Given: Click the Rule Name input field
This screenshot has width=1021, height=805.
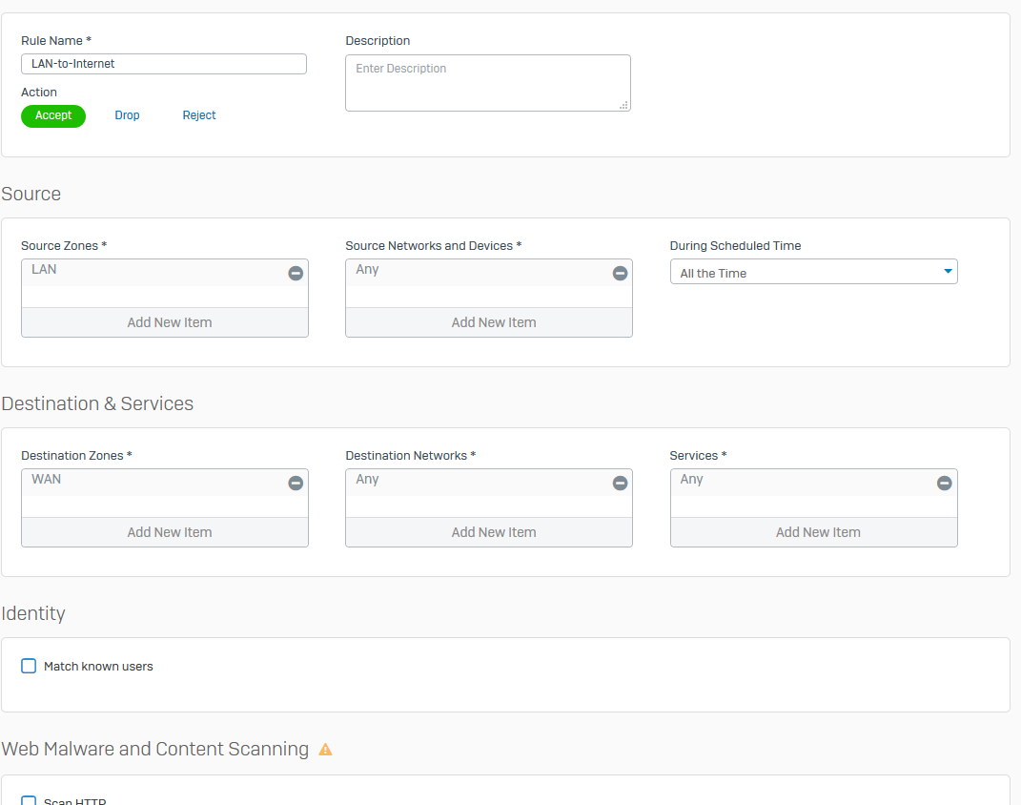Looking at the screenshot, I should 164,64.
